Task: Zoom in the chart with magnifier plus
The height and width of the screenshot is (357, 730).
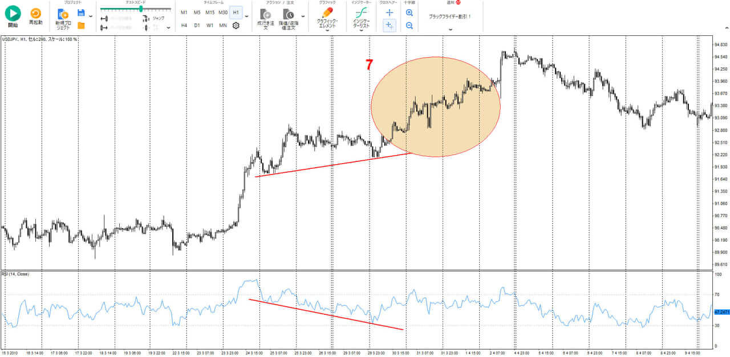Action: (x=409, y=13)
